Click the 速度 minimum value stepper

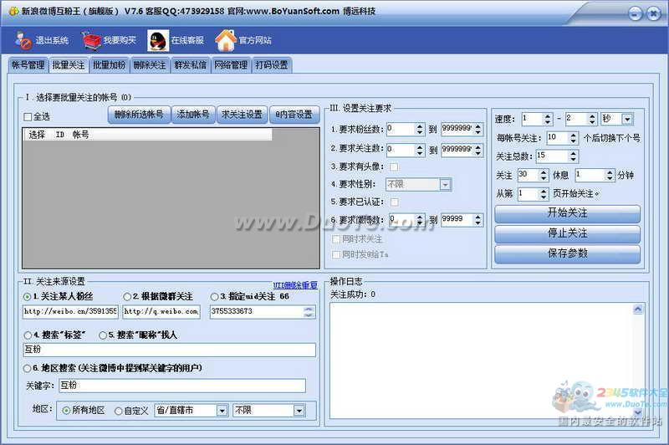(x=548, y=119)
